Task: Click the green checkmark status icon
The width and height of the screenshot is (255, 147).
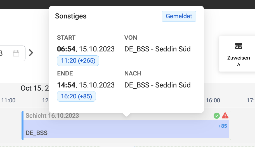Action: (217, 116)
